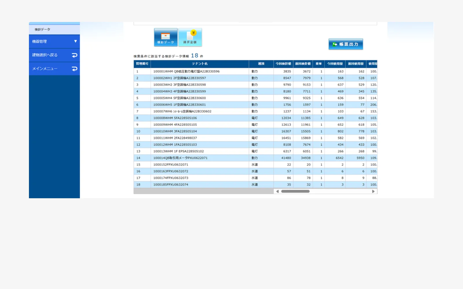Open the 検針データ icon tab
The image size is (463, 289).
[x=166, y=37]
